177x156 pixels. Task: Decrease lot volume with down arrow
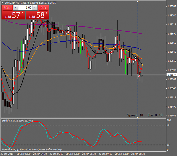pyautogui.click(x=16, y=8)
